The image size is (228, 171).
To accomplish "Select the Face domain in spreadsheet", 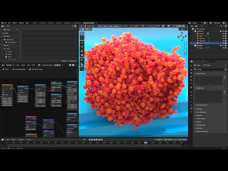I will tap(9, 57).
